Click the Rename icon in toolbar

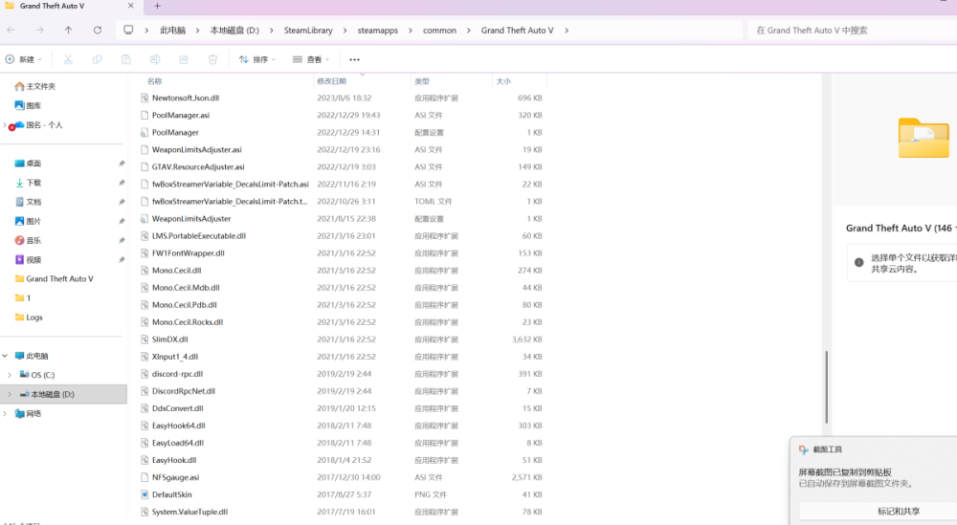[x=155, y=59]
